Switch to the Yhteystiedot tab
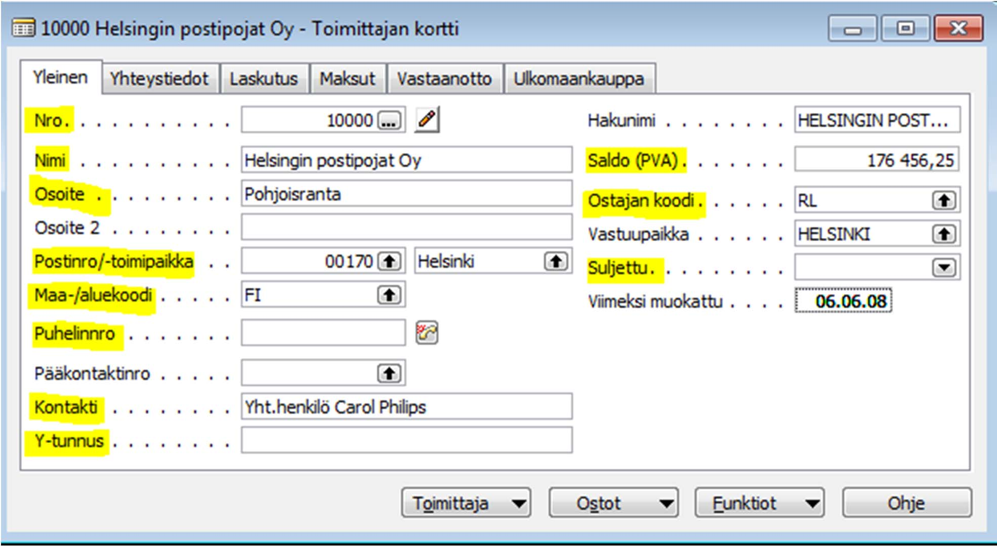The width and height of the screenshot is (997, 546). coord(160,79)
